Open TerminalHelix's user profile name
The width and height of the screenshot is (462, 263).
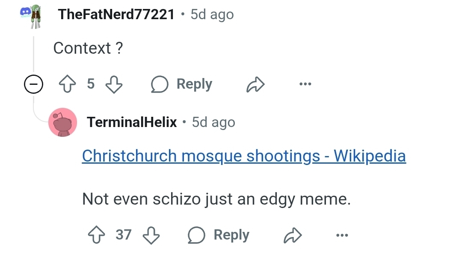132,123
